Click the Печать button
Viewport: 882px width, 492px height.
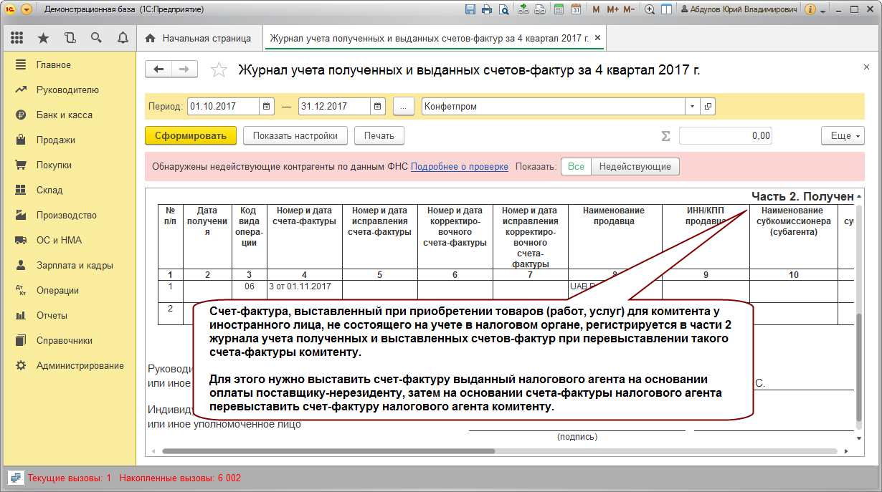coord(379,135)
